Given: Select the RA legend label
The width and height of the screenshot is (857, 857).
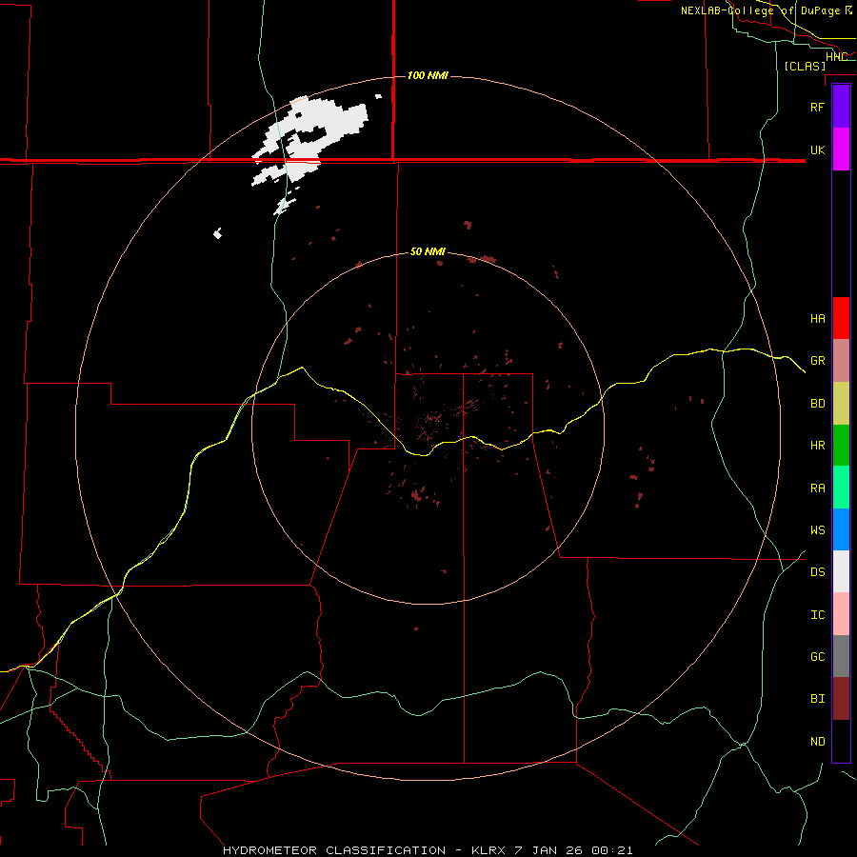Looking at the screenshot, I should click(817, 488).
